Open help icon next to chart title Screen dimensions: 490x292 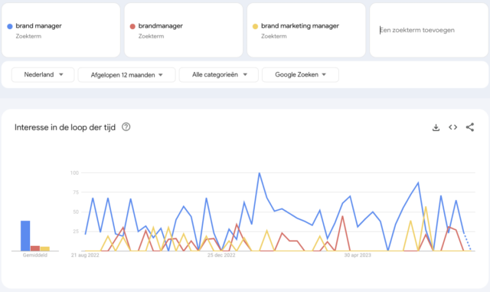point(126,127)
